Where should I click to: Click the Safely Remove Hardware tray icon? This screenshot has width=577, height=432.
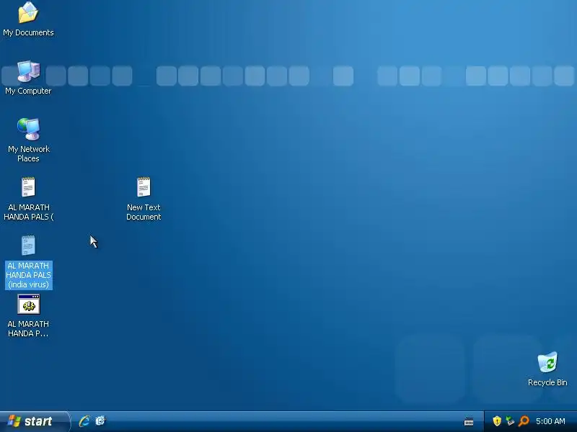(510, 421)
